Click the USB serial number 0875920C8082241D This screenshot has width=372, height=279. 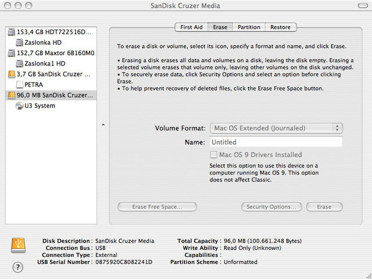[x=124, y=262]
